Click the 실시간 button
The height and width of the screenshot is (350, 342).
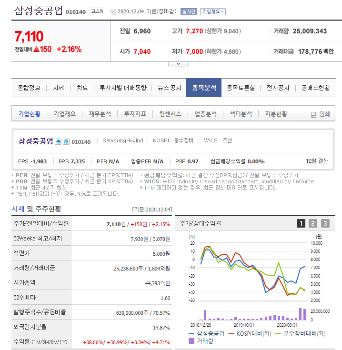(189, 11)
